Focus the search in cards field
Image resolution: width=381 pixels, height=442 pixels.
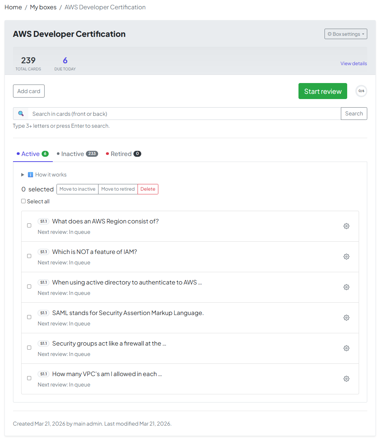184,114
